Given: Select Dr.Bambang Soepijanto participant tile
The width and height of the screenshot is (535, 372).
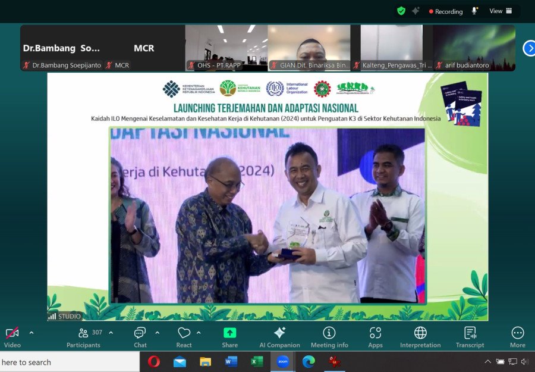Looking at the screenshot, I should pos(62,48).
